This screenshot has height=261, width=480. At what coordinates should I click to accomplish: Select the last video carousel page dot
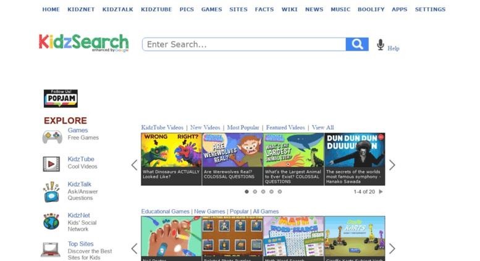(x=280, y=192)
